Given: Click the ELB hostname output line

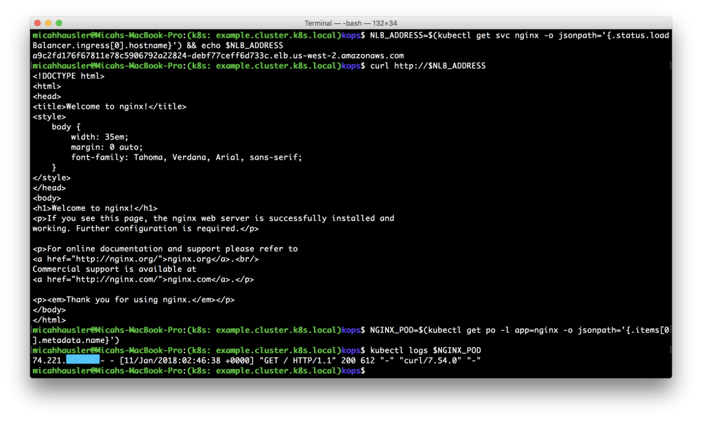Looking at the screenshot, I should [x=218, y=56].
